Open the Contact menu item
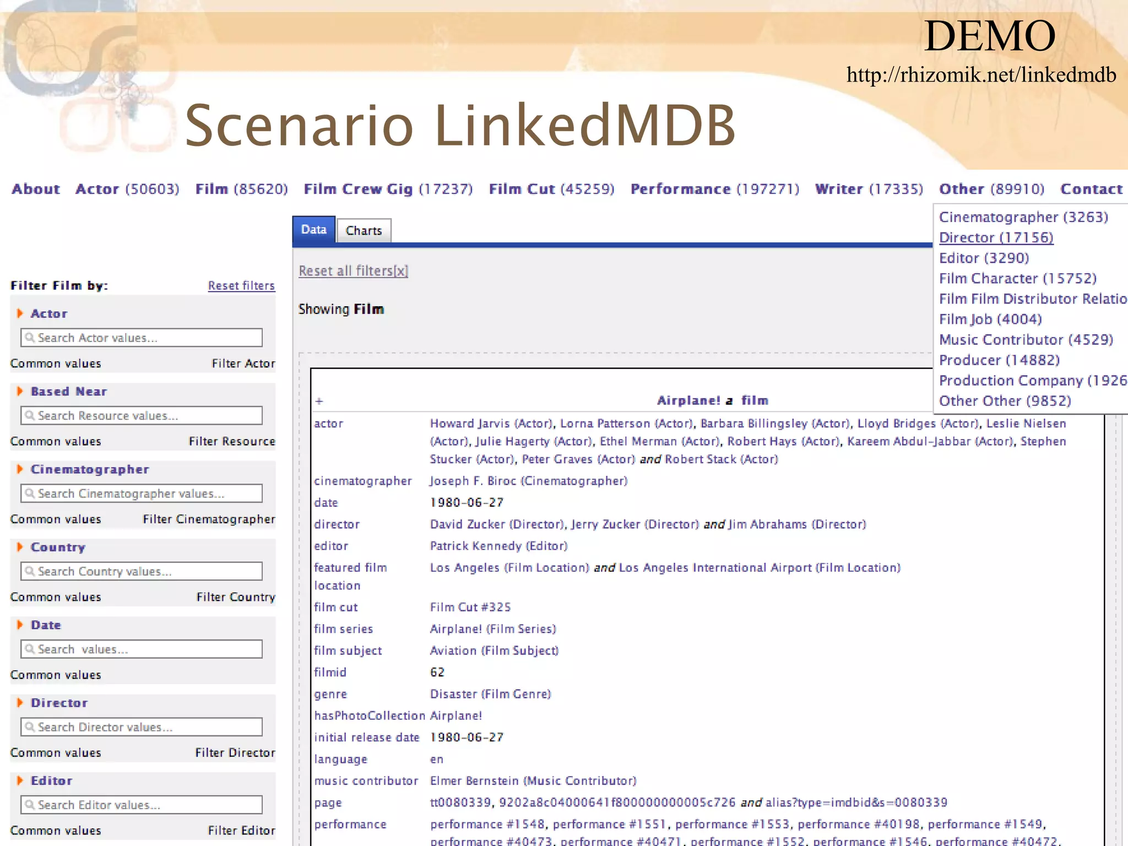This screenshot has height=846, width=1128. pyautogui.click(x=1092, y=189)
